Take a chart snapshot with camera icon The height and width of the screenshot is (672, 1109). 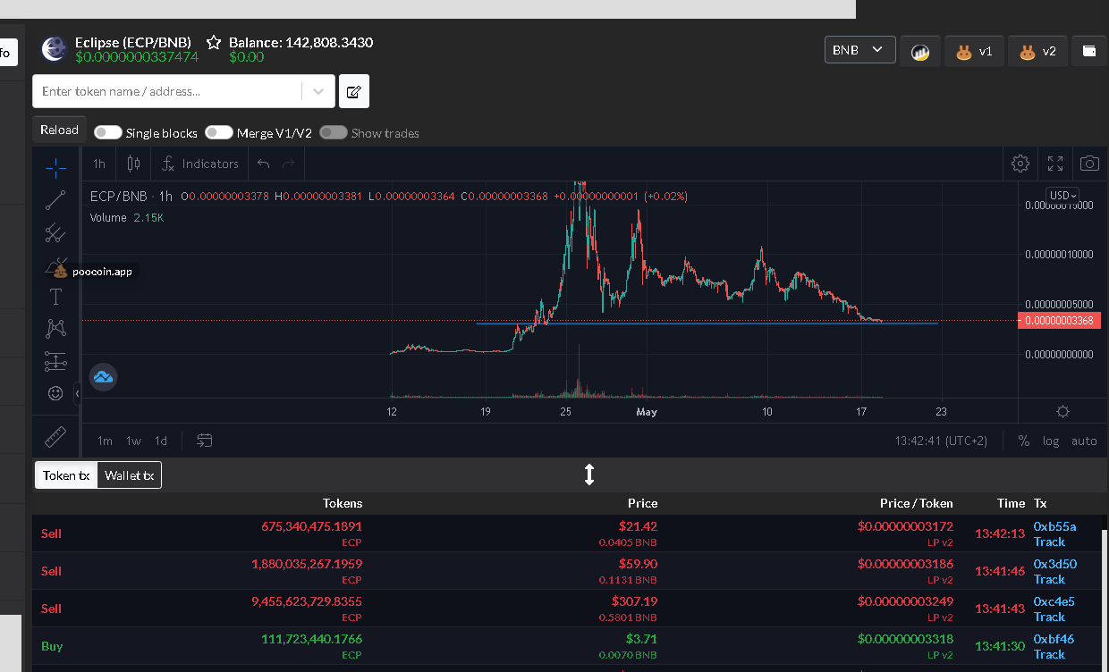1089,164
